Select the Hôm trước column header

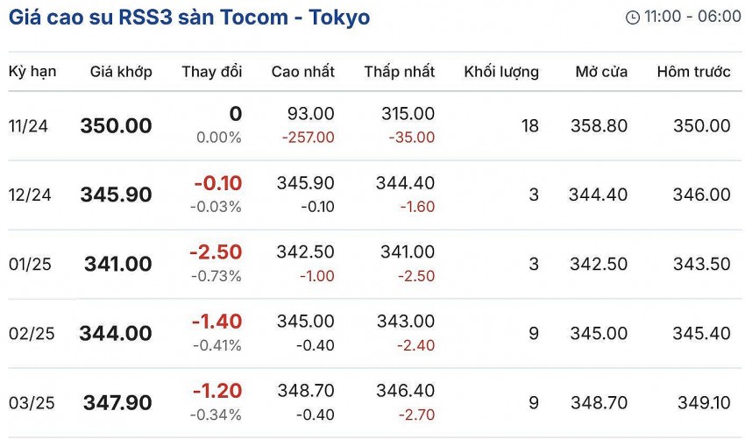(693, 72)
